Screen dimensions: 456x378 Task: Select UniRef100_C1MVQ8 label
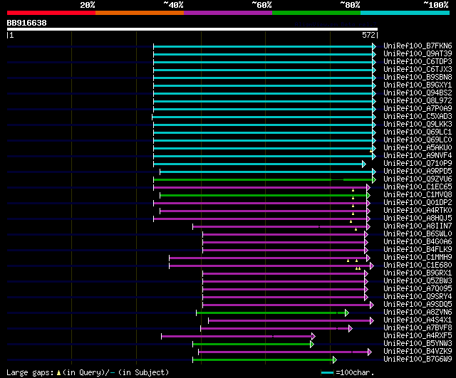[x=418, y=195]
